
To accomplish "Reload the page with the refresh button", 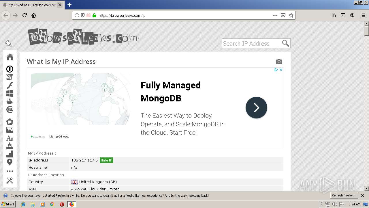I will click(25, 15).
